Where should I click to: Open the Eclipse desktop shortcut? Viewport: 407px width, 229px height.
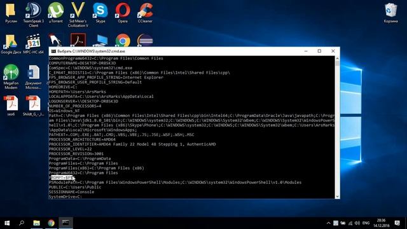(145, 40)
